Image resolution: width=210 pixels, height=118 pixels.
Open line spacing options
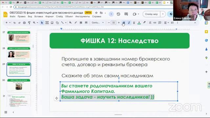click(x=172, y=23)
